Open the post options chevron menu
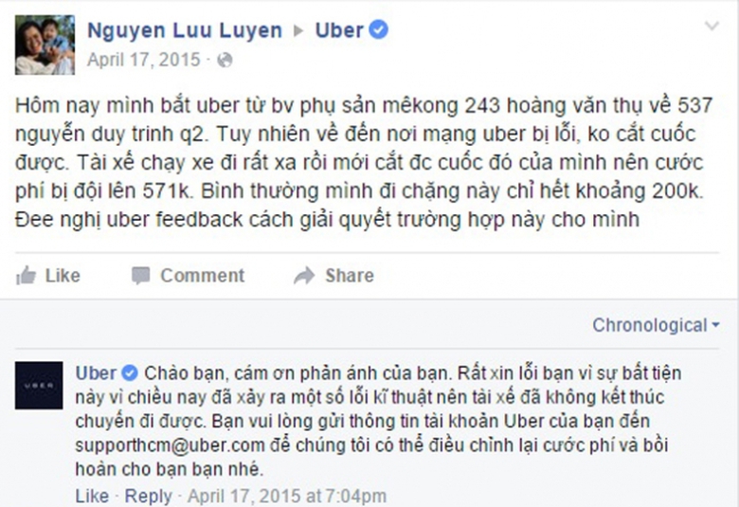739x507 pixels. click(712, 26)
